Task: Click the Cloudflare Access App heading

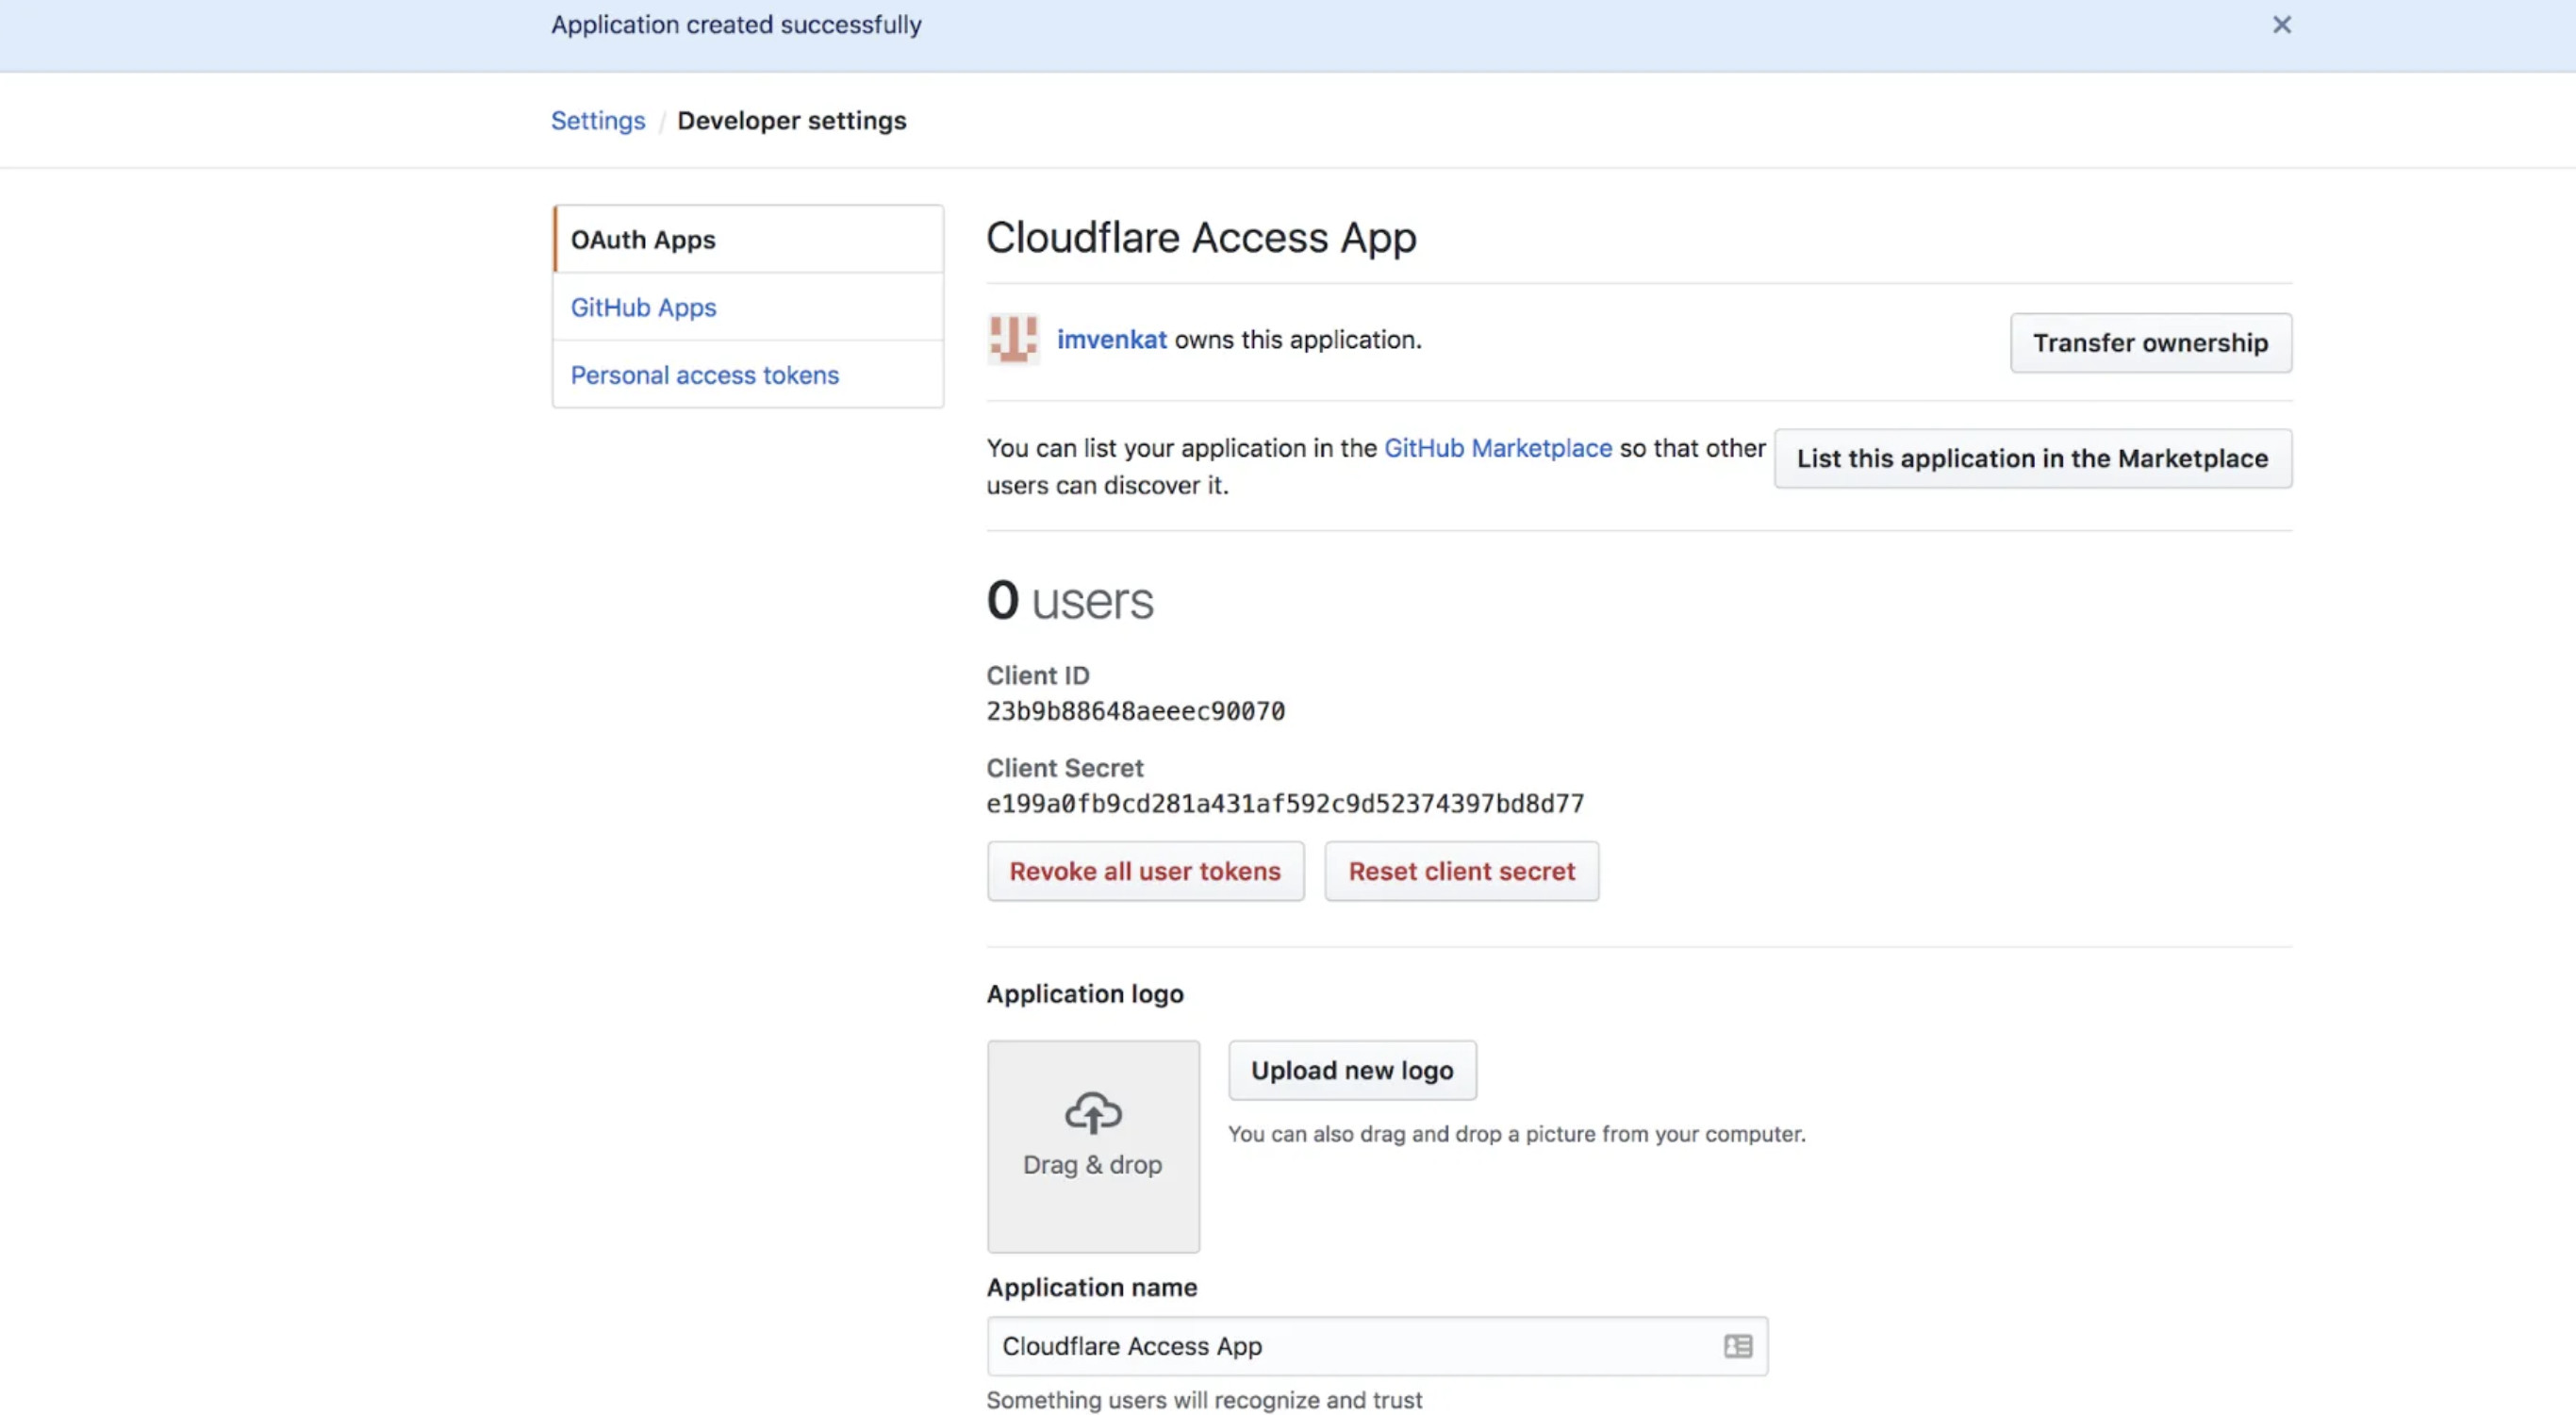Action: [1201, 238]
